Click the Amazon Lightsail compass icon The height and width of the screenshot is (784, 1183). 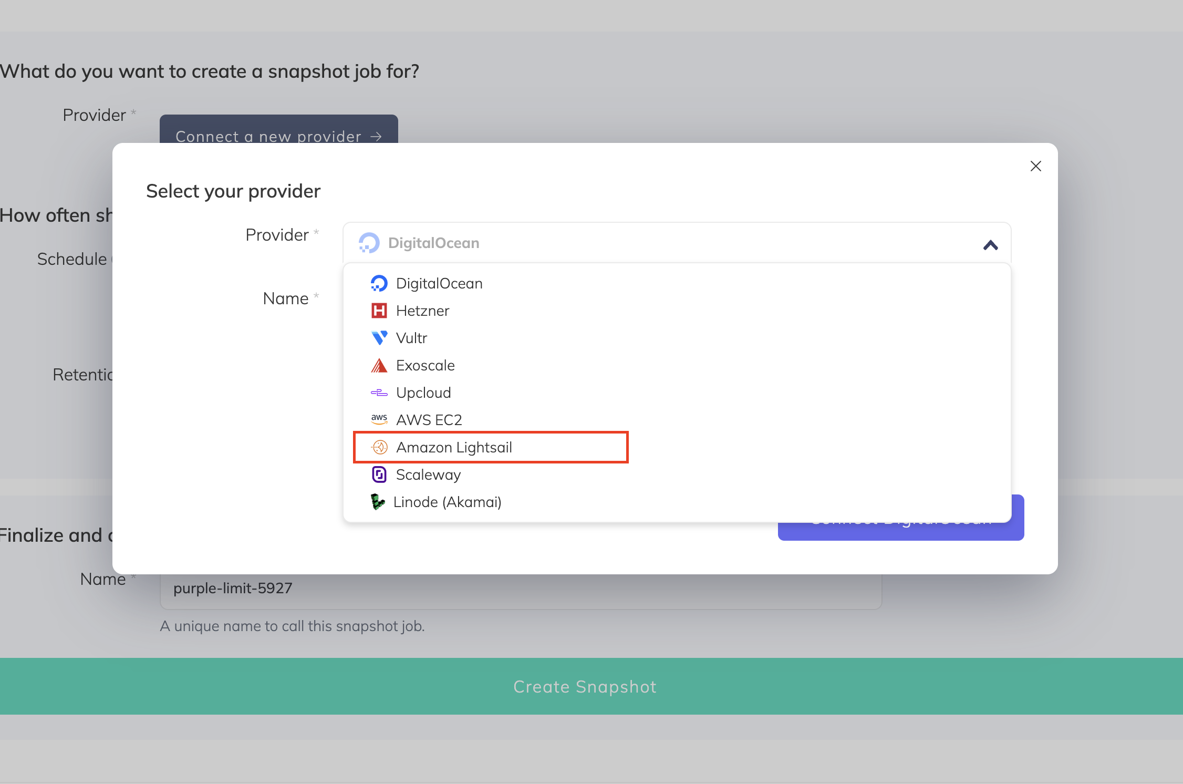point(379,447)
